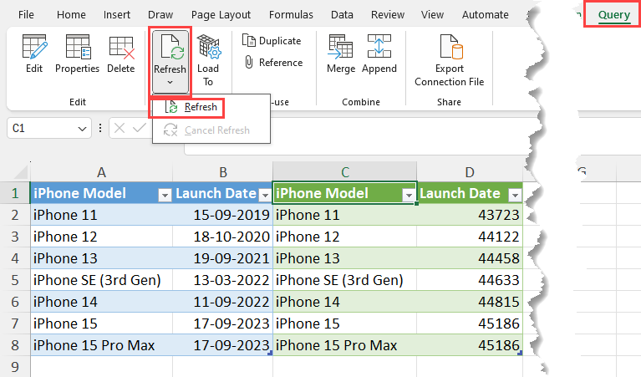This screenshot has width=641, height=377.
Task: Click cell A2 containing iPhone 11
Action: click(x=101, y=215)
